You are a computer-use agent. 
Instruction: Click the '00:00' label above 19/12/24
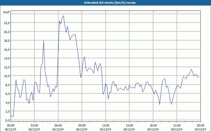pyautogui.click(x=200, y=126)
